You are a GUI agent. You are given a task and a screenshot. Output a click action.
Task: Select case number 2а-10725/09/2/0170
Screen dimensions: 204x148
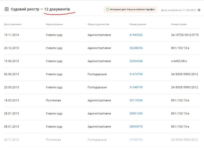[x=185, y=35]
